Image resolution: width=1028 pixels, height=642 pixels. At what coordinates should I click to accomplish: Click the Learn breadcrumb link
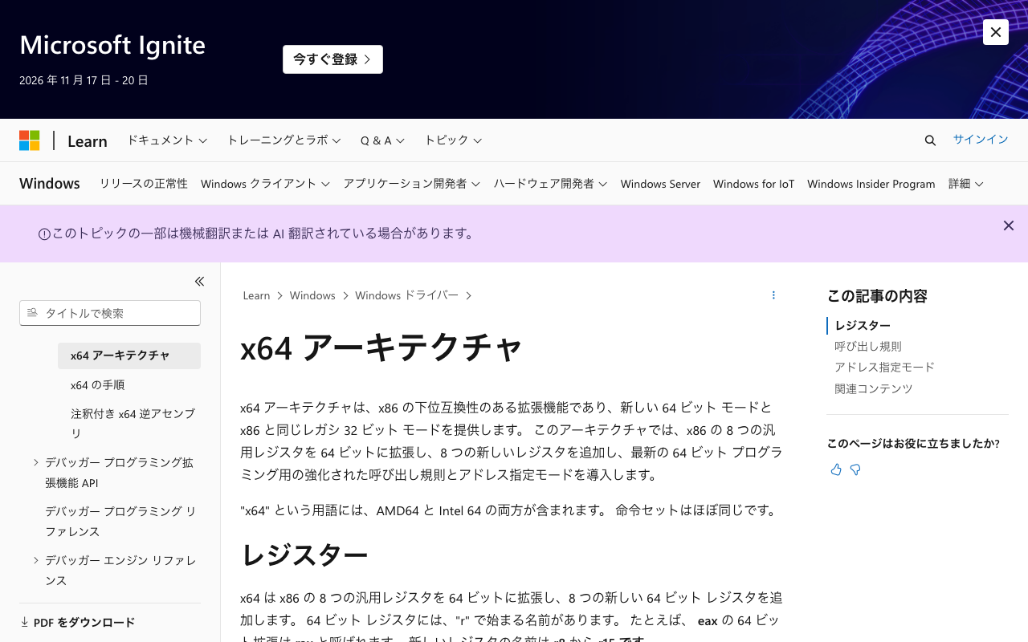click(256, 295)
